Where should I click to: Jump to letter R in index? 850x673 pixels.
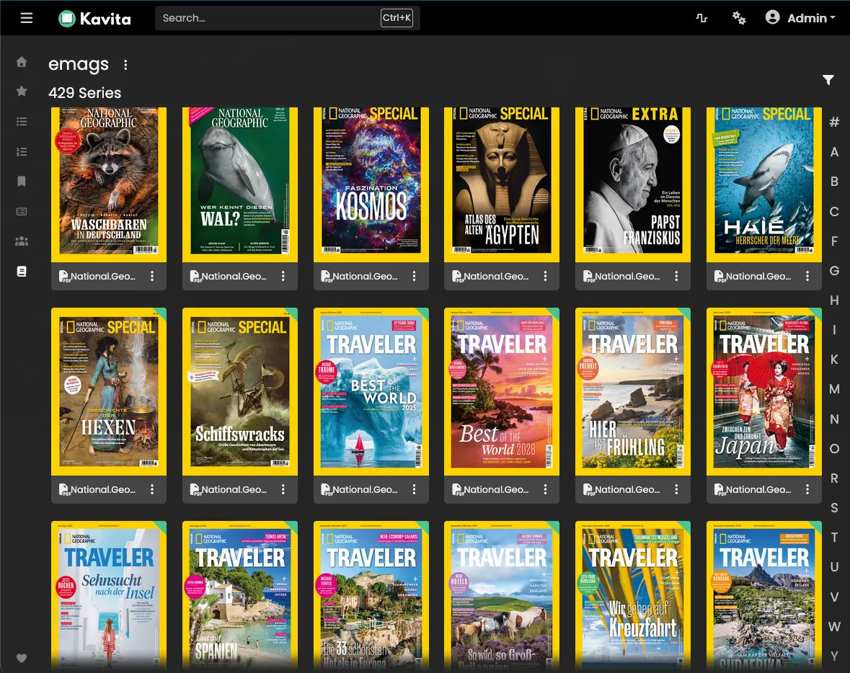point(834,478)
